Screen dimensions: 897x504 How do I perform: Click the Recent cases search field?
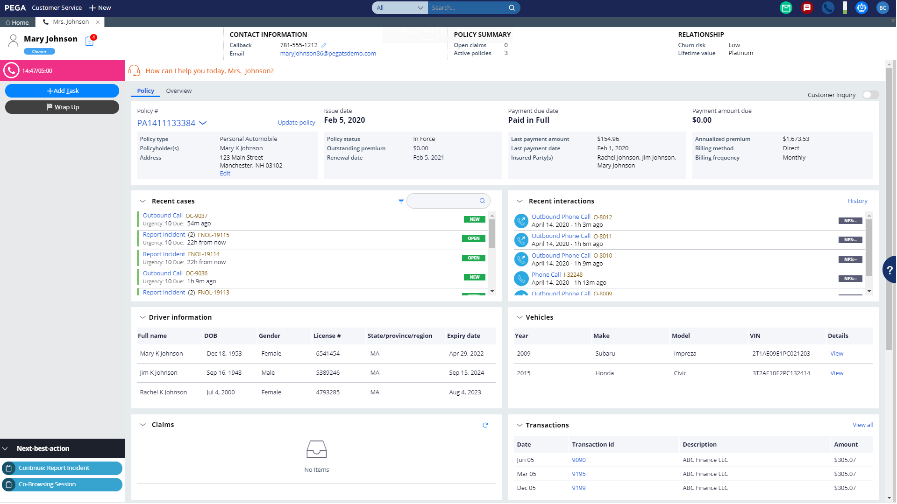click(x=442, y=201)
